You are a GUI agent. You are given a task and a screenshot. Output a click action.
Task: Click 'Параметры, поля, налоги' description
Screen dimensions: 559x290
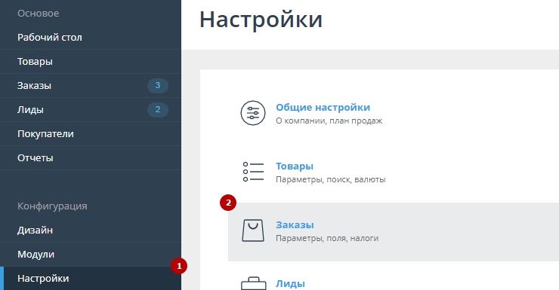pos(327,238)
